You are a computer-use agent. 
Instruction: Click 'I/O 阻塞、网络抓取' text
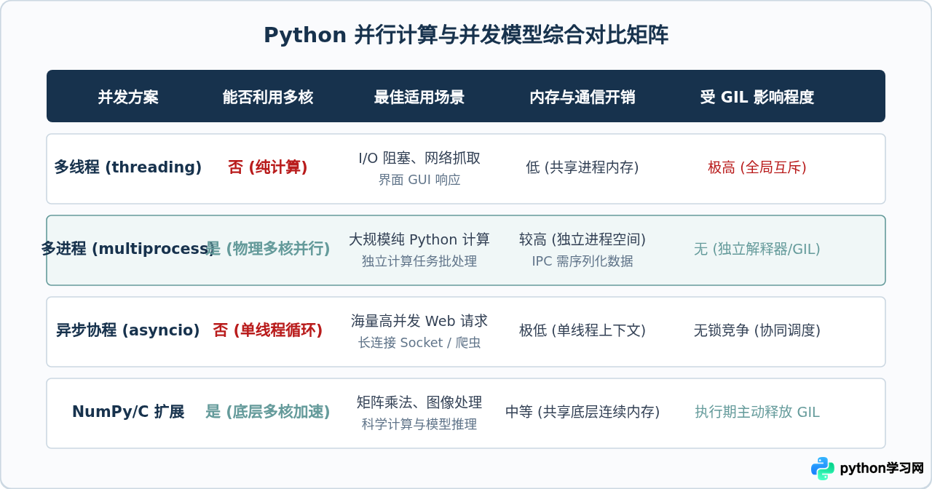[419, 158]
